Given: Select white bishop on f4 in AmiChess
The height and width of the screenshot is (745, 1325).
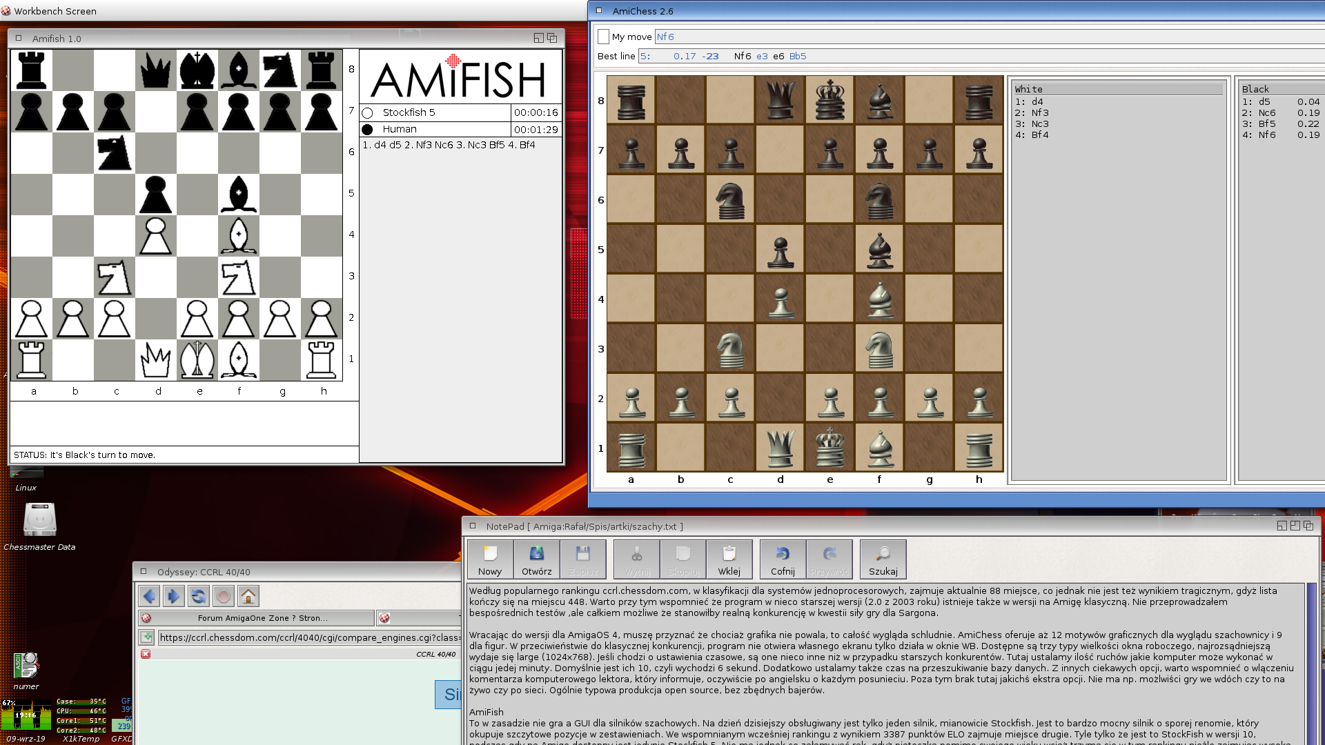Looking at the screenshot, I should click(x=879, y=299).
